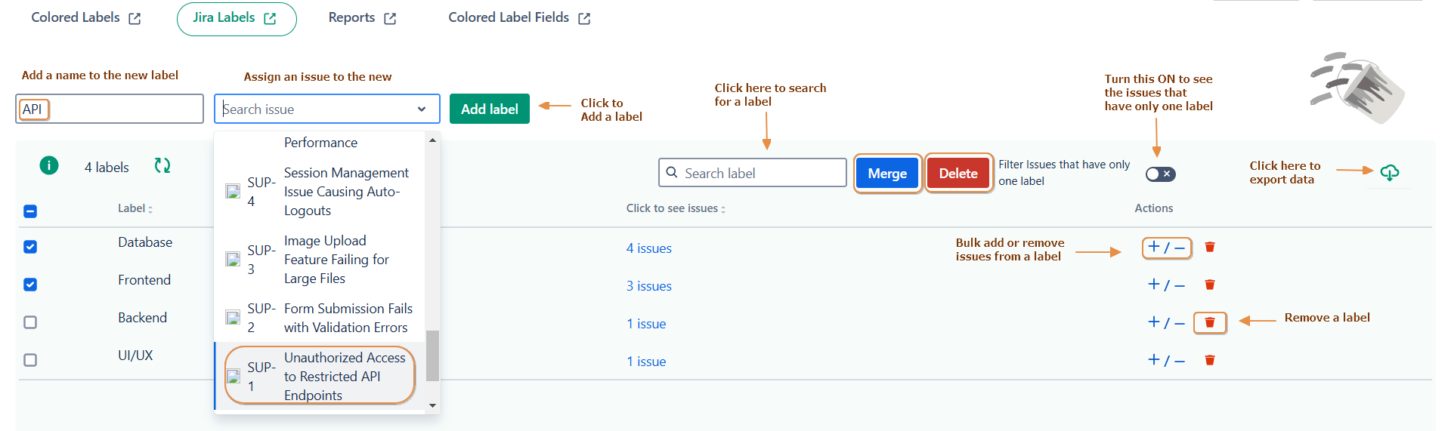Click the green Add label button
1451x431 pixels.
coord(489,109)
